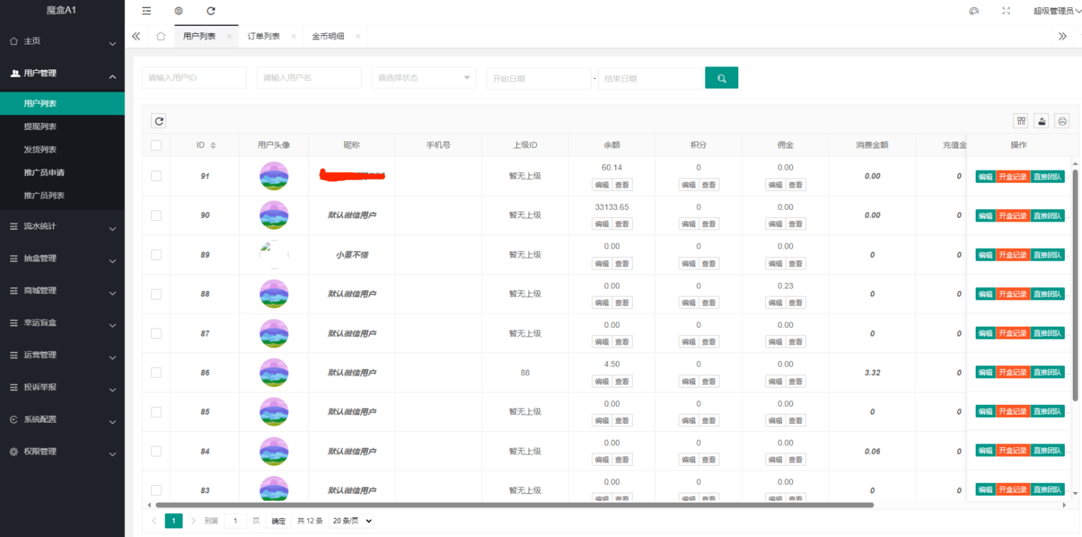This screenshot has height=537, width=1082.
Task: Click the page reload icon in top toolbar
Action: (211, 10)
